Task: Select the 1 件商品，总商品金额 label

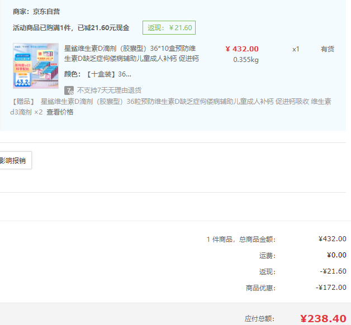Action: click(241, 240)
